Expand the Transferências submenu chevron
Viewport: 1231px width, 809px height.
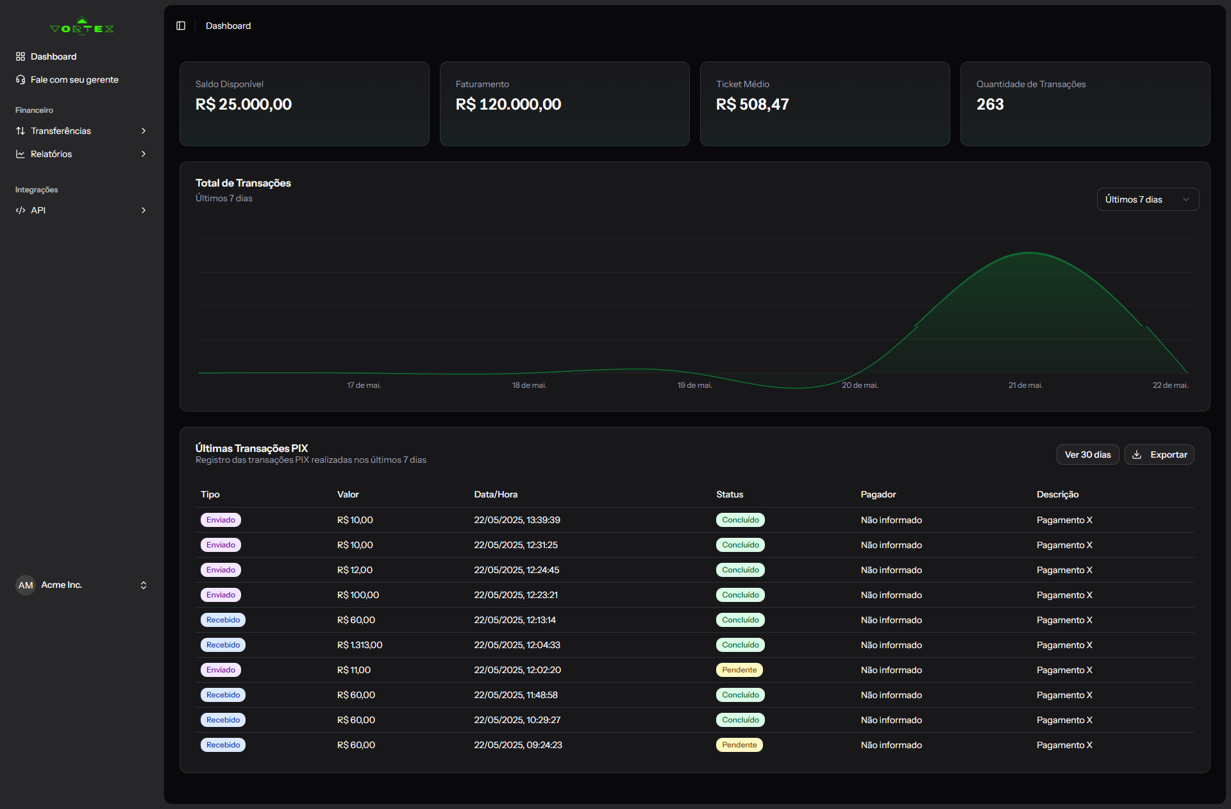pyautogui.click(x=144, y=131)
